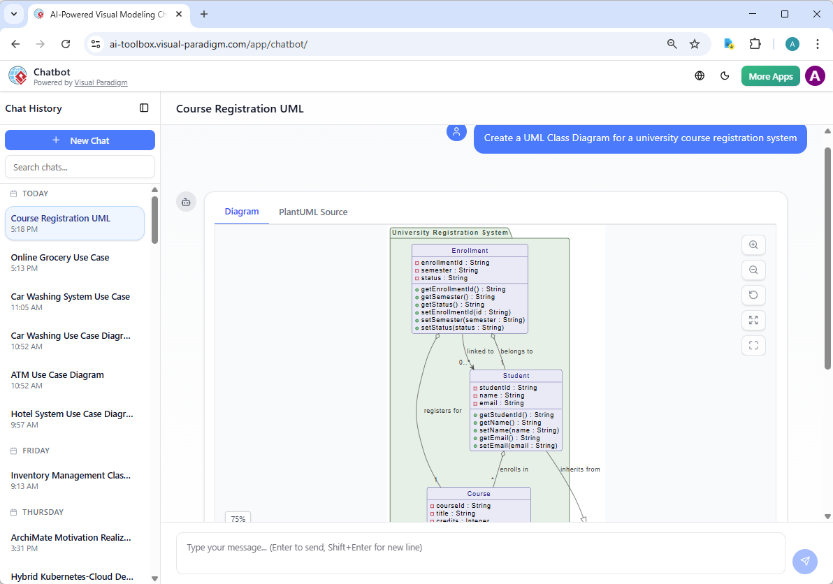
Task: Zoom out of the UML diagram
Action: click(753, 270)
